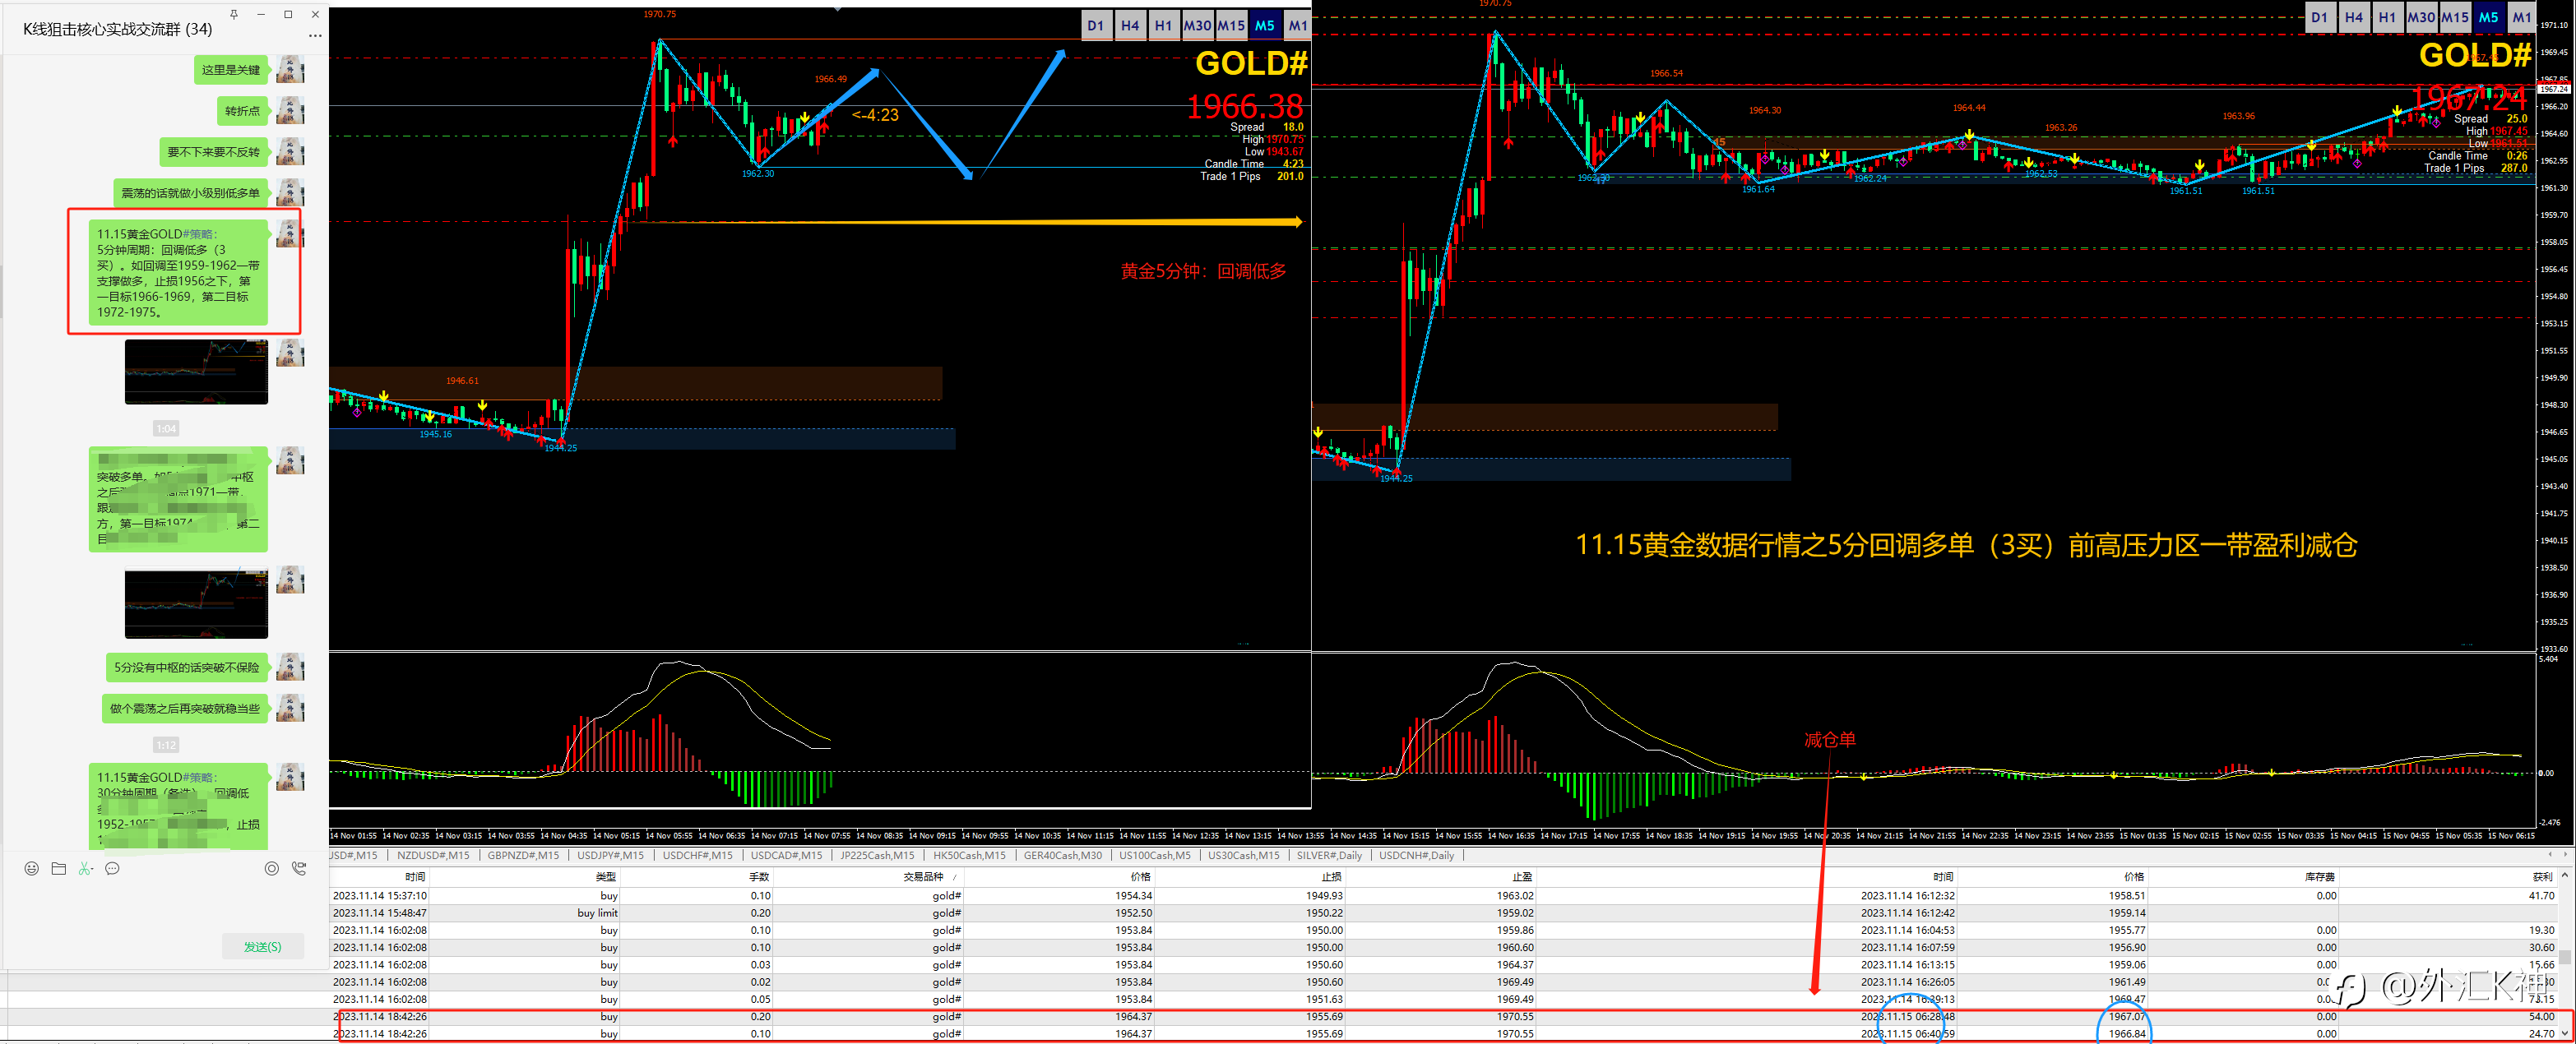Switch left chart to H1 timeframe
The image size is (2576, 1044).
coord(1163,26)
